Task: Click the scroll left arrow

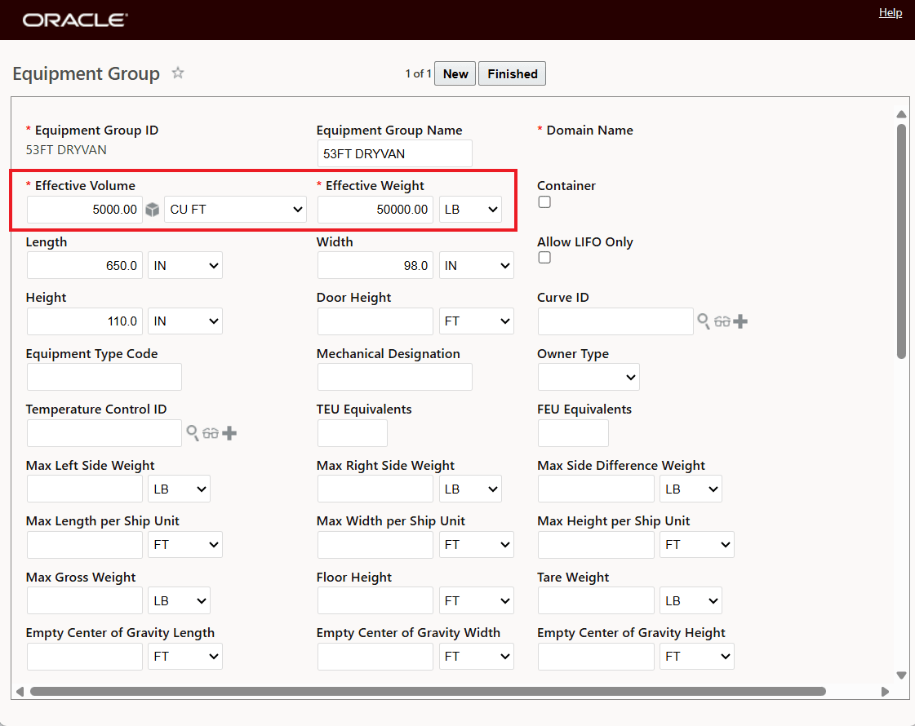Action: click(20, 692)
